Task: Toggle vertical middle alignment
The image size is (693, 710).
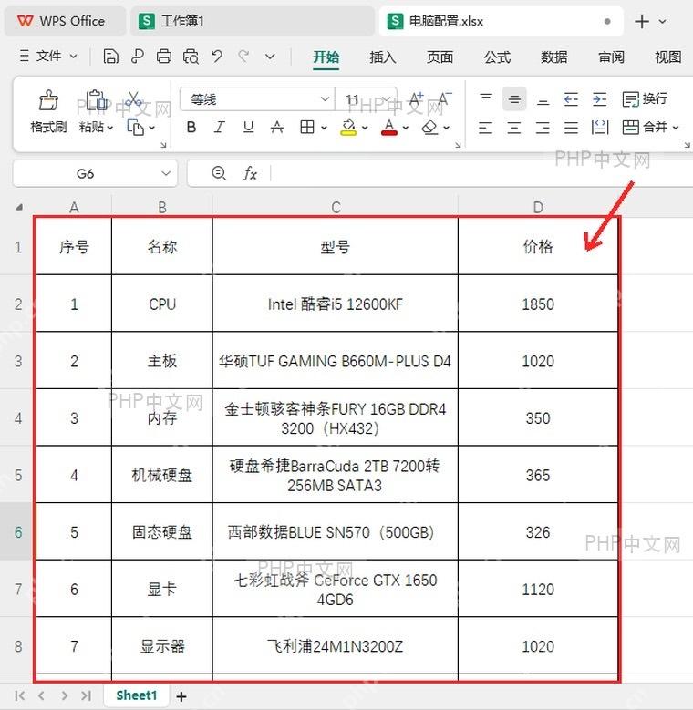Action: 514,98
